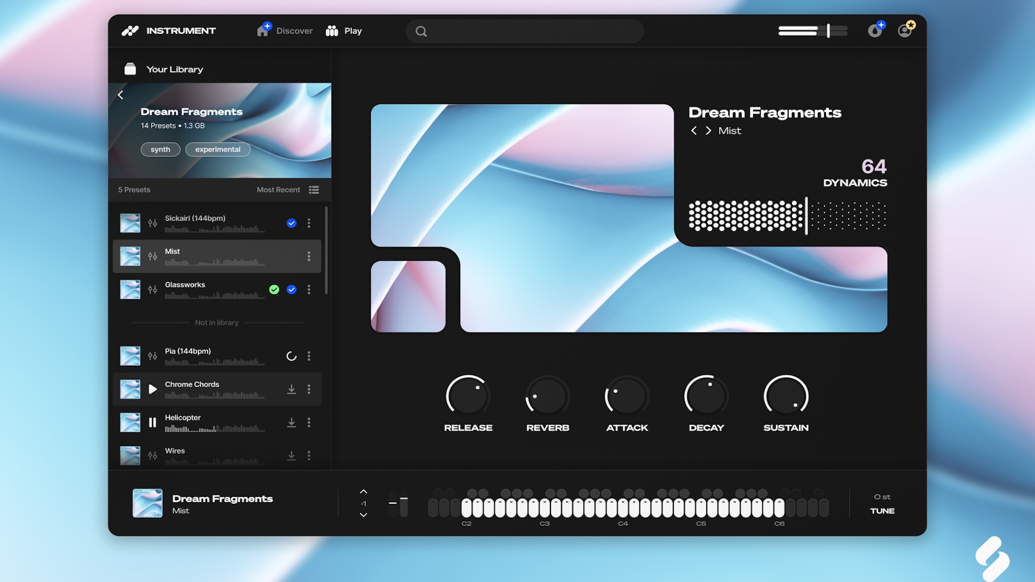The image size is (1035, 582).
Task: Collapse the Dream Fragments pack with back chevron
Action: [120, 94]
